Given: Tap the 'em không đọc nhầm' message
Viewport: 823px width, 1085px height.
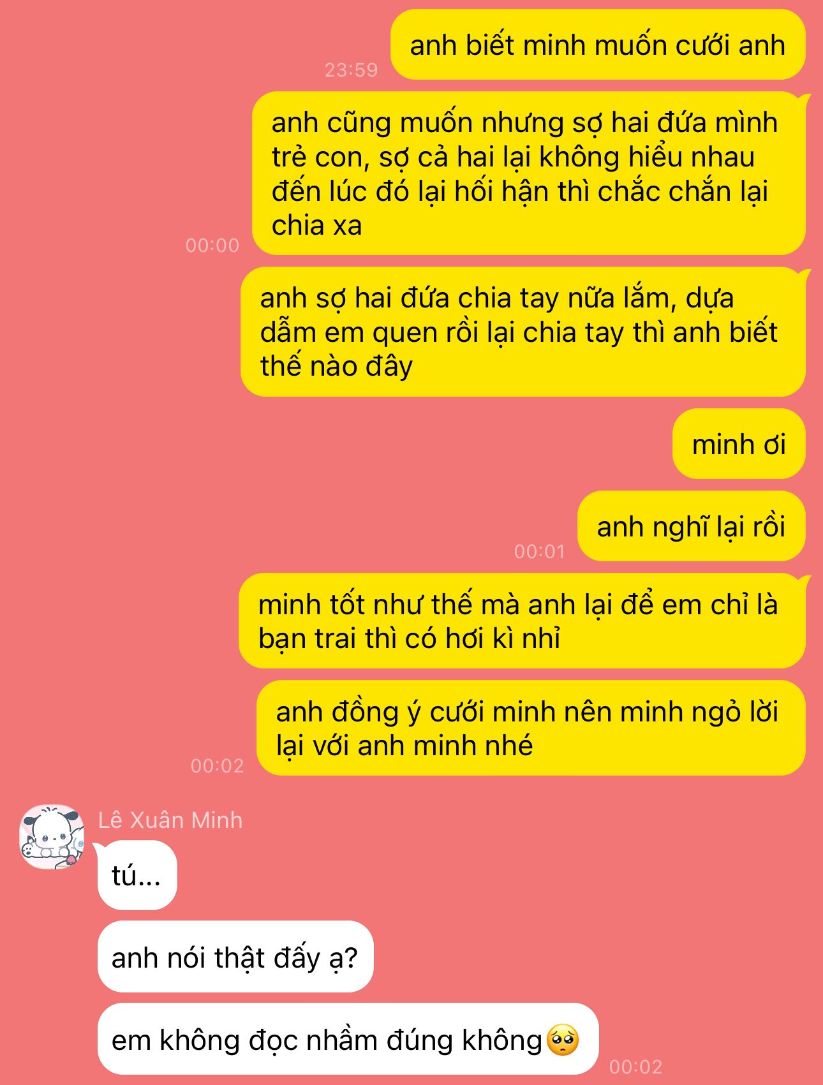Looking at the screenshot, I should pos(348,1039).
